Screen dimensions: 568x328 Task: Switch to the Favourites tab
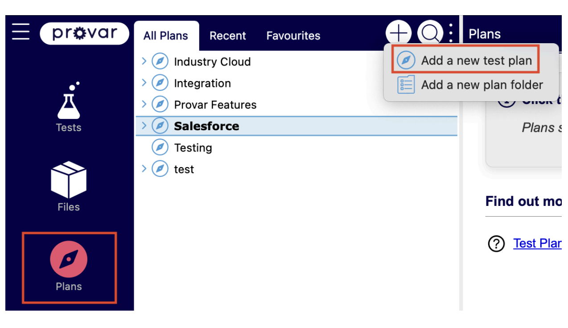[x=293, y=36]
